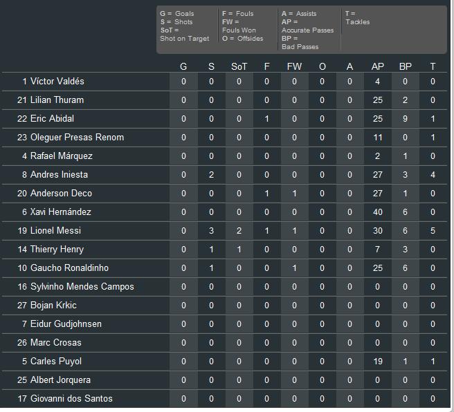This screenshot has height=412, width=454.
Task: Click the SoT column header
Action: click(239, 66)
